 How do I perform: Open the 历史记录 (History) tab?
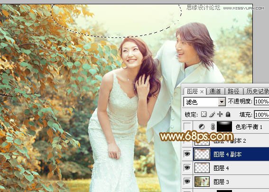[x=257, y=91]
